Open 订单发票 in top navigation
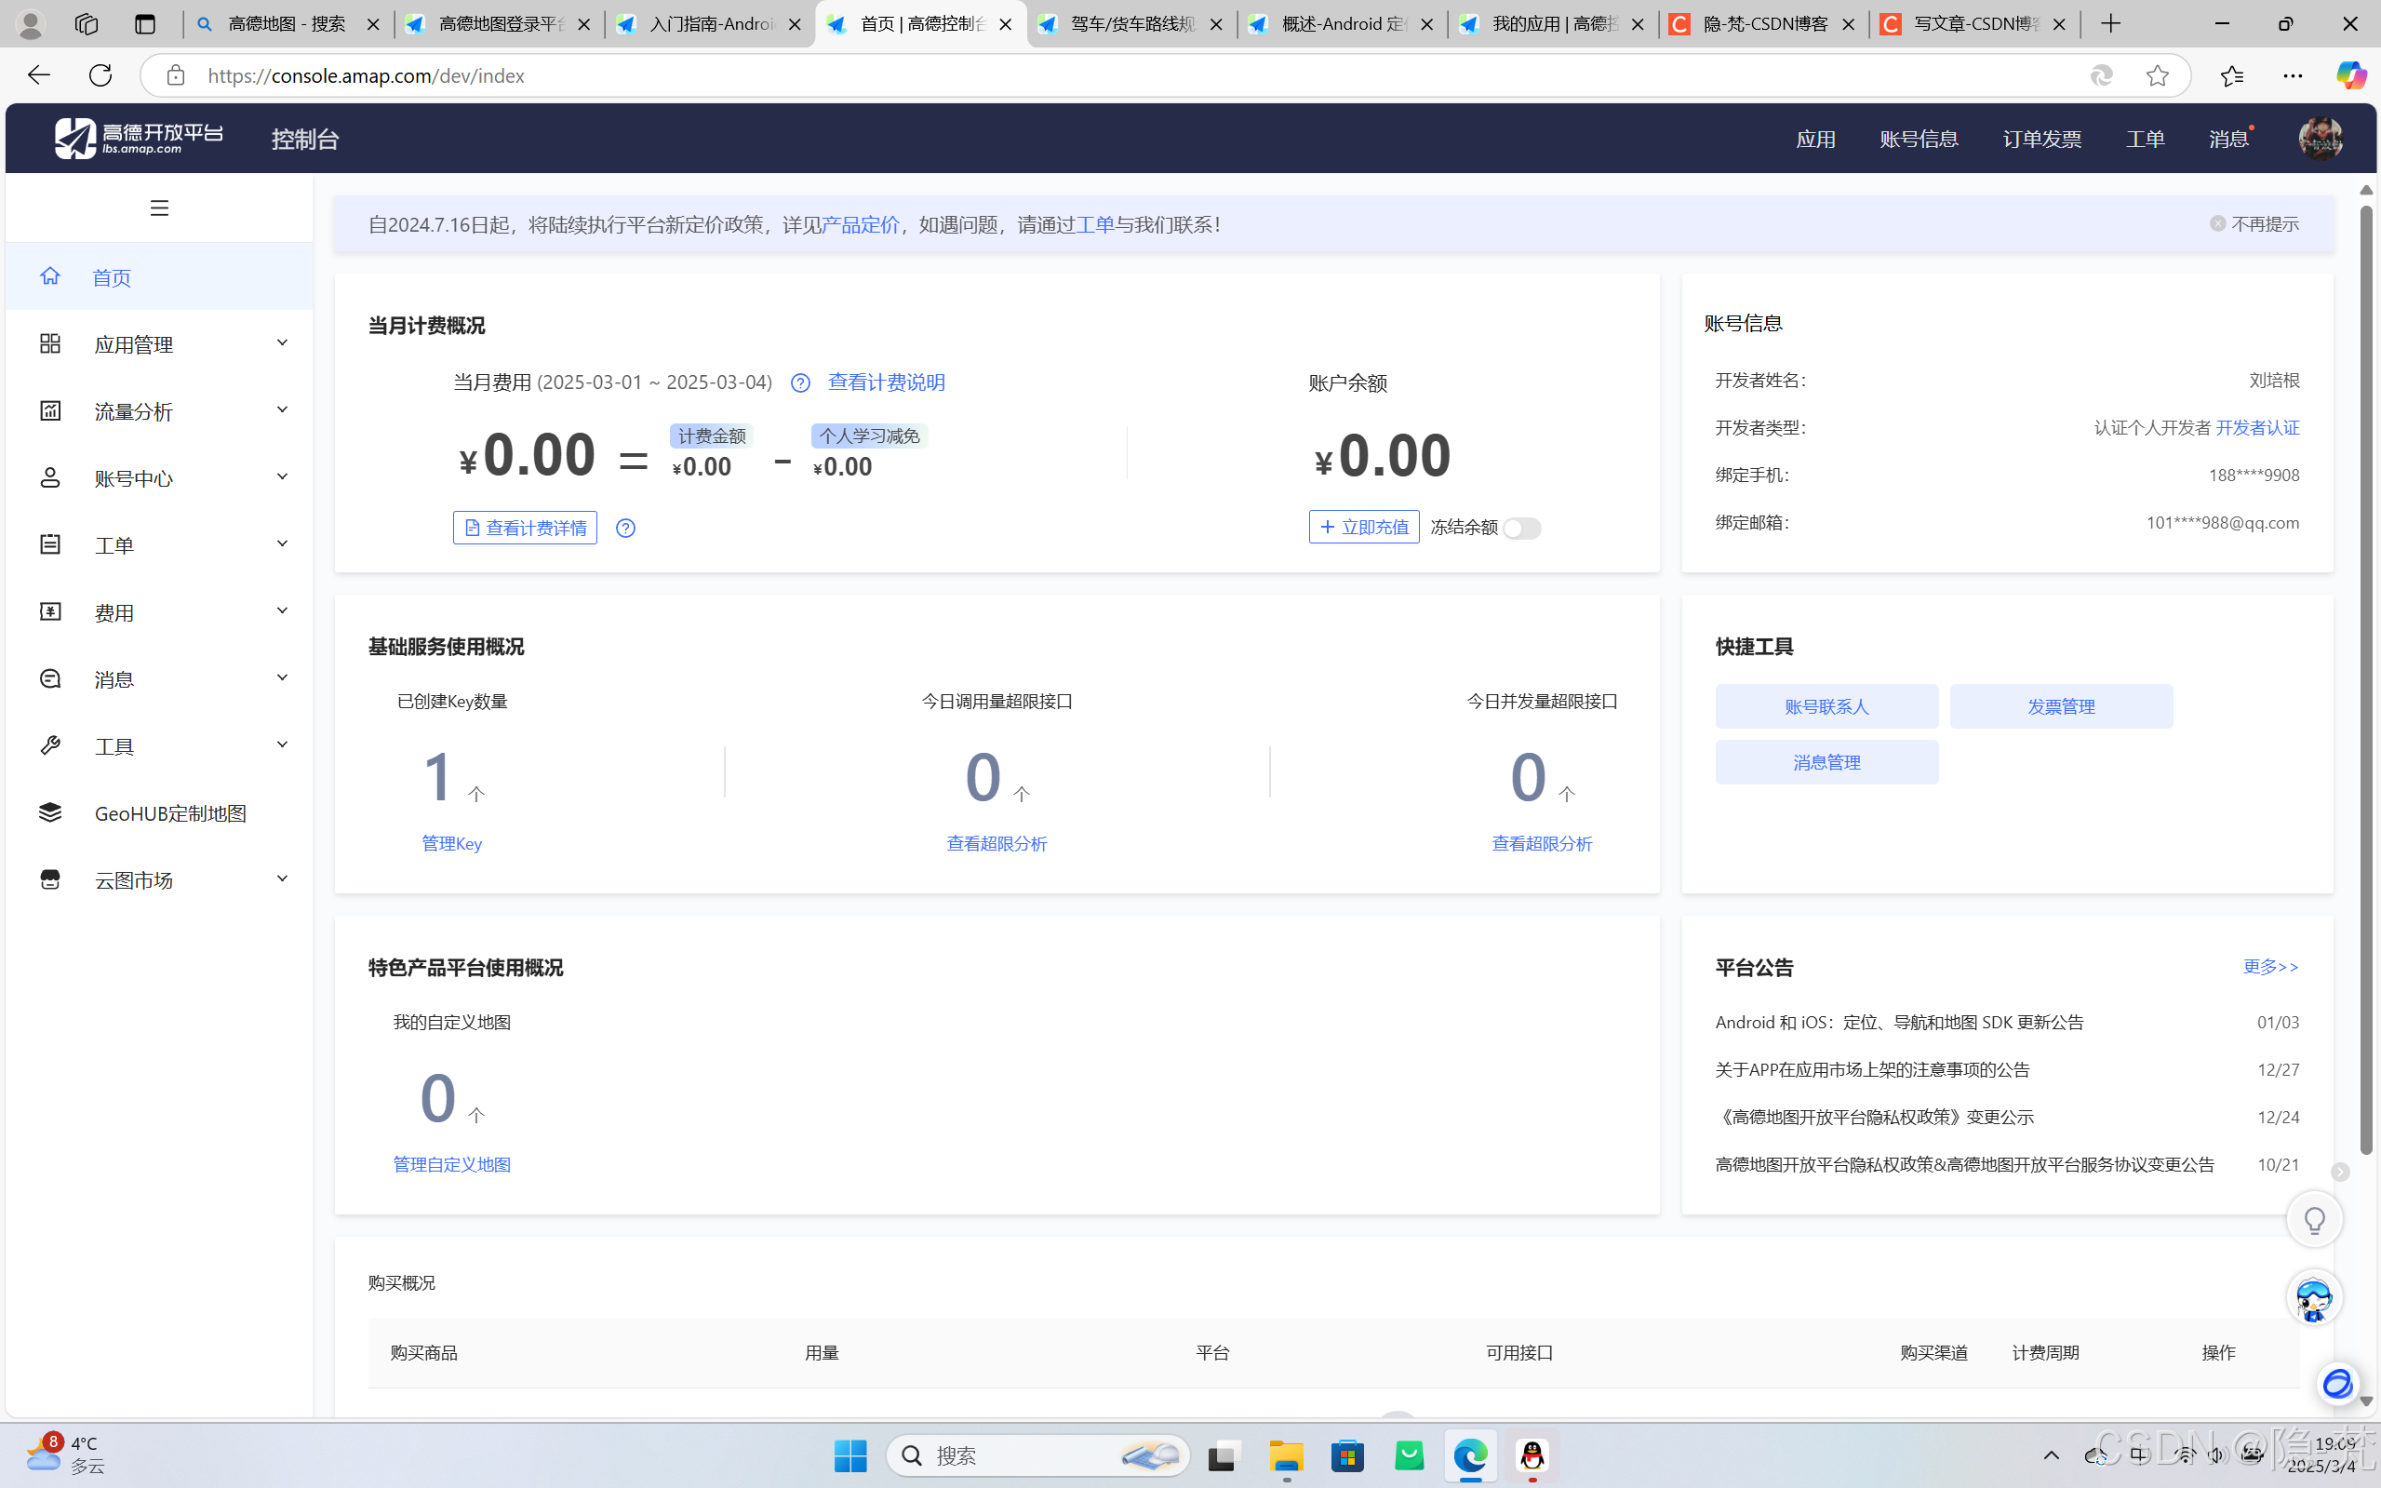This screenshot has height=1488, width=2381. tap(2041, 139)
